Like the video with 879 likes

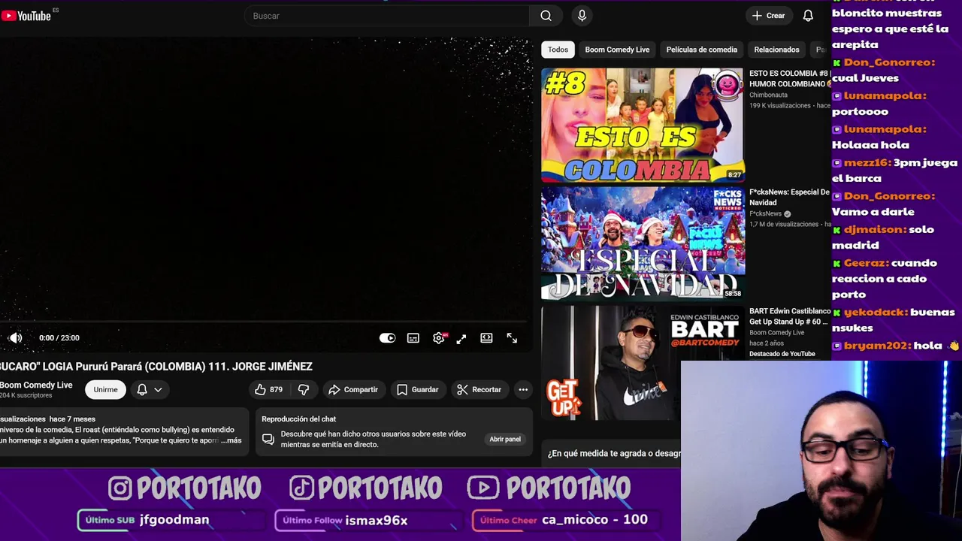coord(269,389)
